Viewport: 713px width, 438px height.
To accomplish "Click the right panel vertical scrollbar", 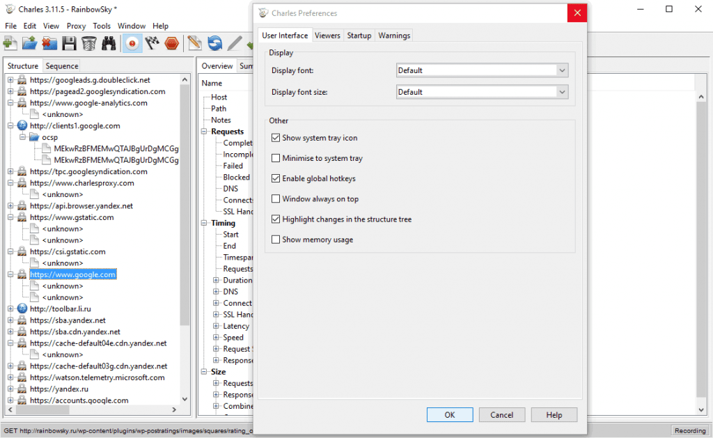I will click(700, 248).
